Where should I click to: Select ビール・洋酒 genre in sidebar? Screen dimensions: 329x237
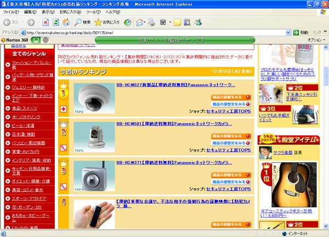23,126
